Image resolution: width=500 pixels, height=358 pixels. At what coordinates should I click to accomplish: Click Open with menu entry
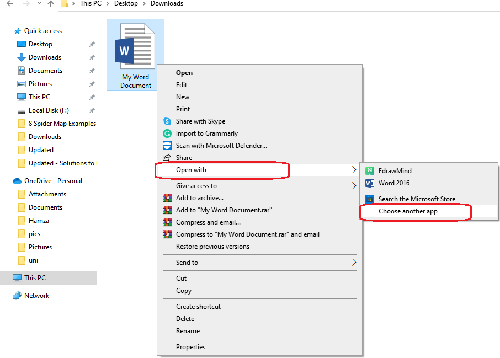point(259,170)
